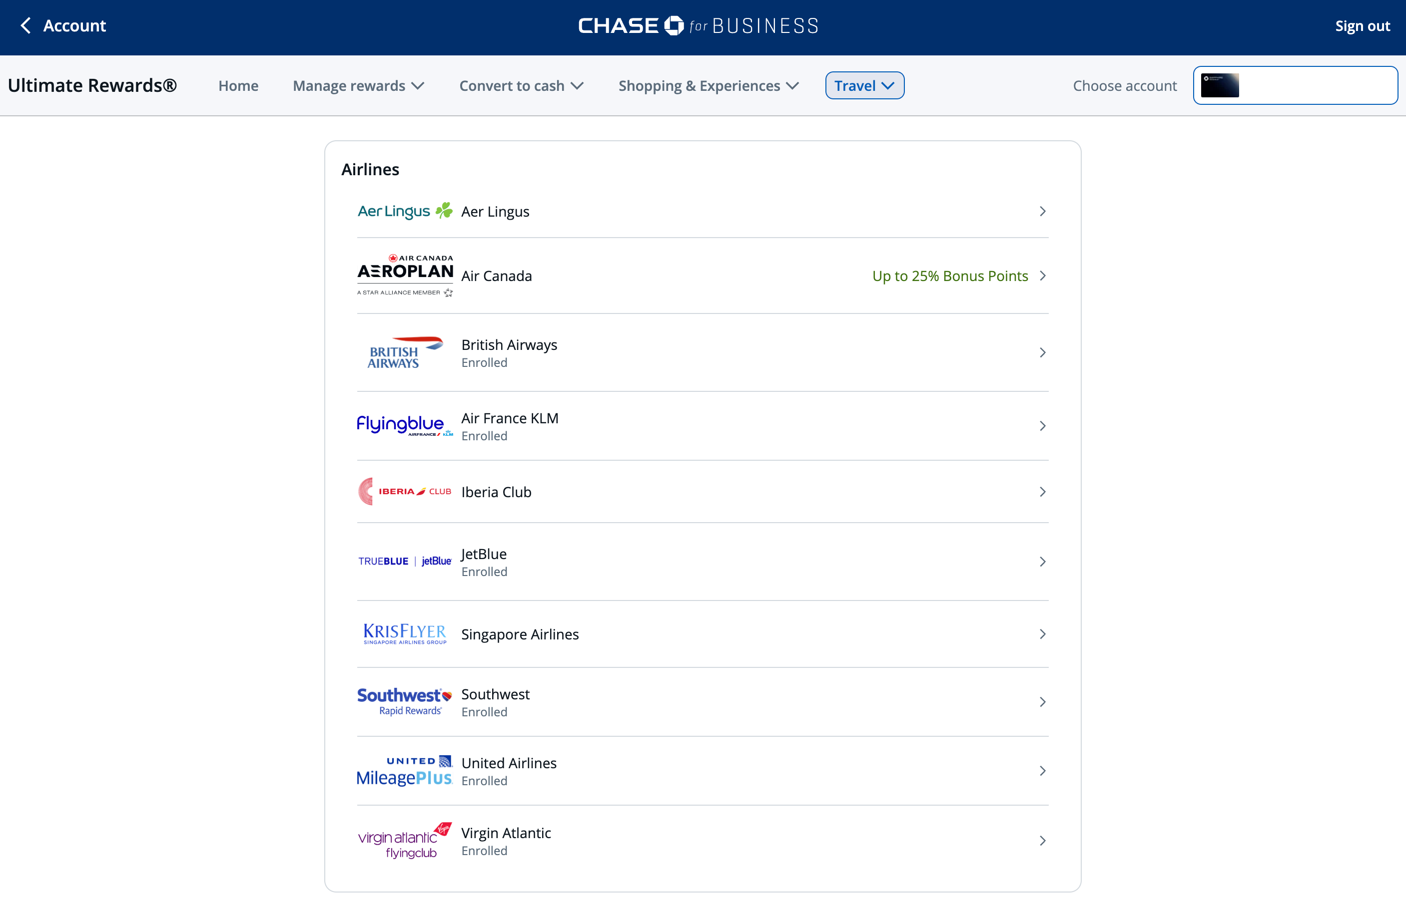Click the JetBlue TrueBlue logo
The width and height of the screenshot is (1406, 903).
[x=404, y=561]
